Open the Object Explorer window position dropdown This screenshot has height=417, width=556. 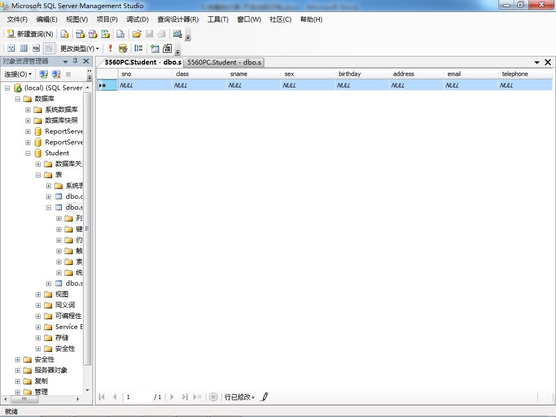click(x=65, y=62)
